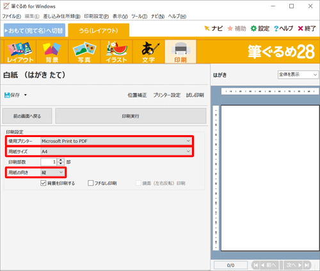Open the ヘルプ(H) menu
The image size is (320, 271).
click(177, 16)
